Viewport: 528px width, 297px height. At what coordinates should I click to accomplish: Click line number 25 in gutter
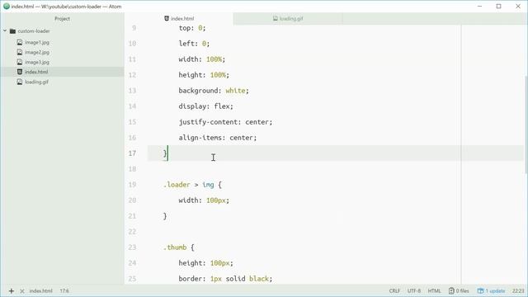(132, 279)
